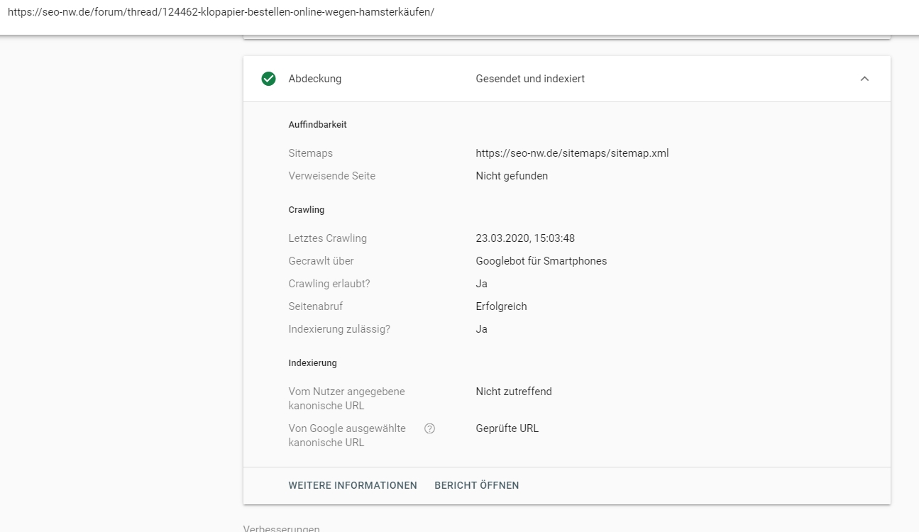Screen dimensions: 919x532
Task: Click the Verbesserungen heading below the card
Action: (x=281, y=528)
